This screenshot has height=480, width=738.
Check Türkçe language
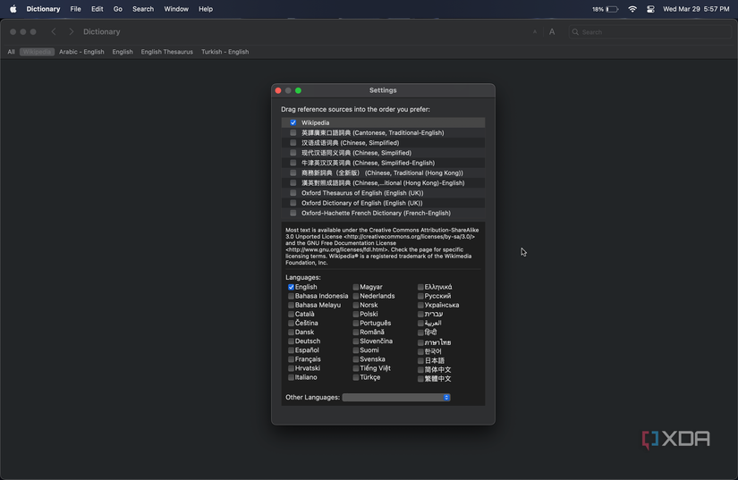(356, 377)
